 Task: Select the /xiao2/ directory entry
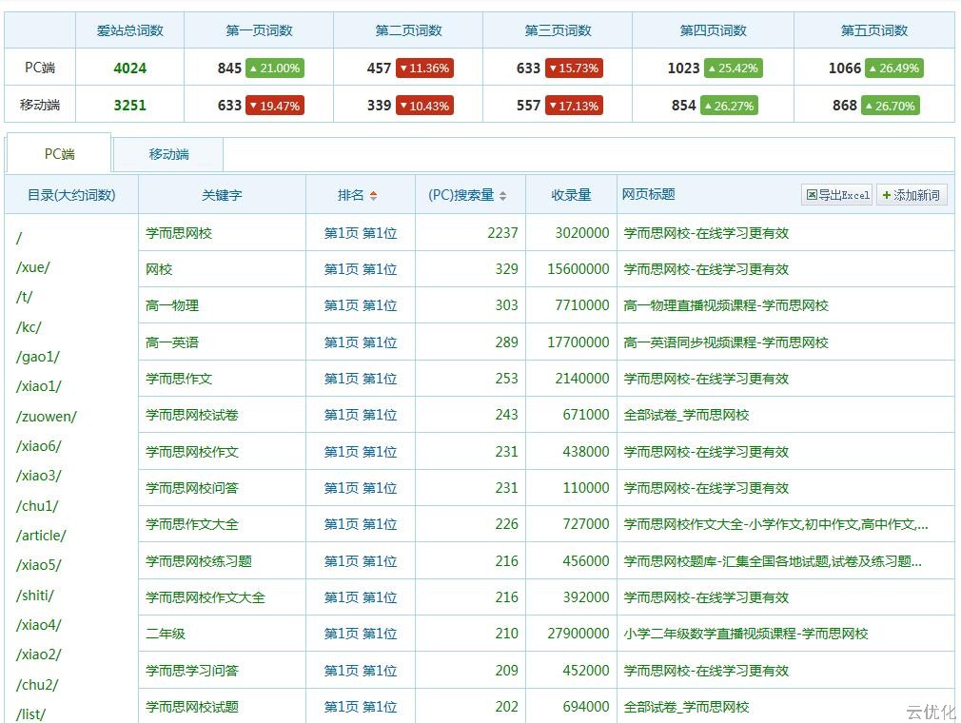[39, 655]
